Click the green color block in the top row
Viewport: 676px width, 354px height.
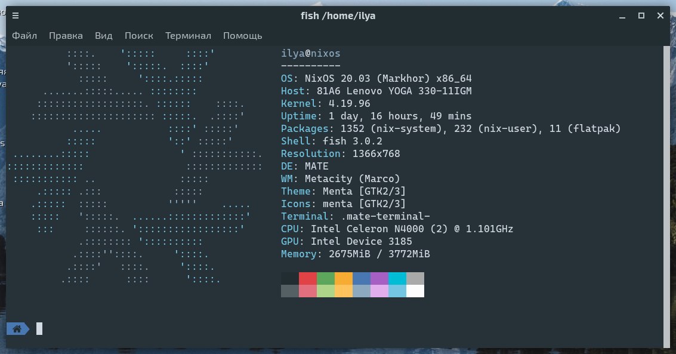[326, 279]
